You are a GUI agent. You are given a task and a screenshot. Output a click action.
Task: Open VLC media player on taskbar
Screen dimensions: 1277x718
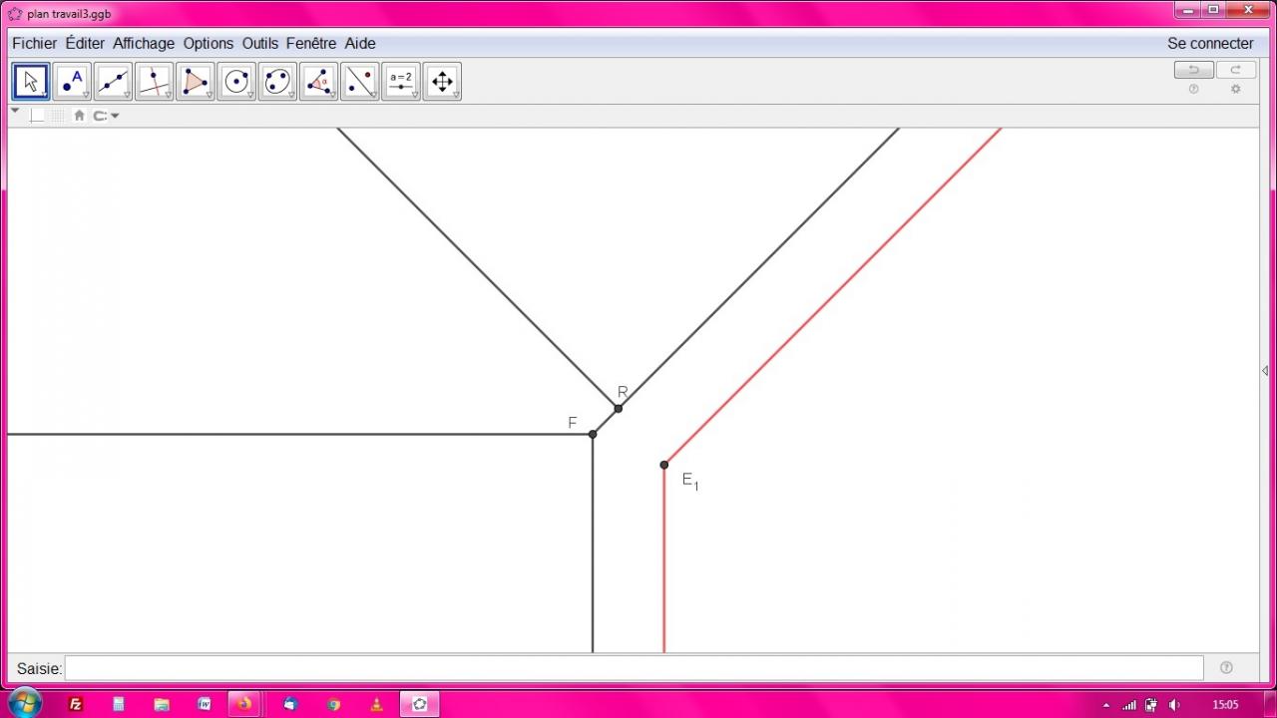click(x=376, y=704)
